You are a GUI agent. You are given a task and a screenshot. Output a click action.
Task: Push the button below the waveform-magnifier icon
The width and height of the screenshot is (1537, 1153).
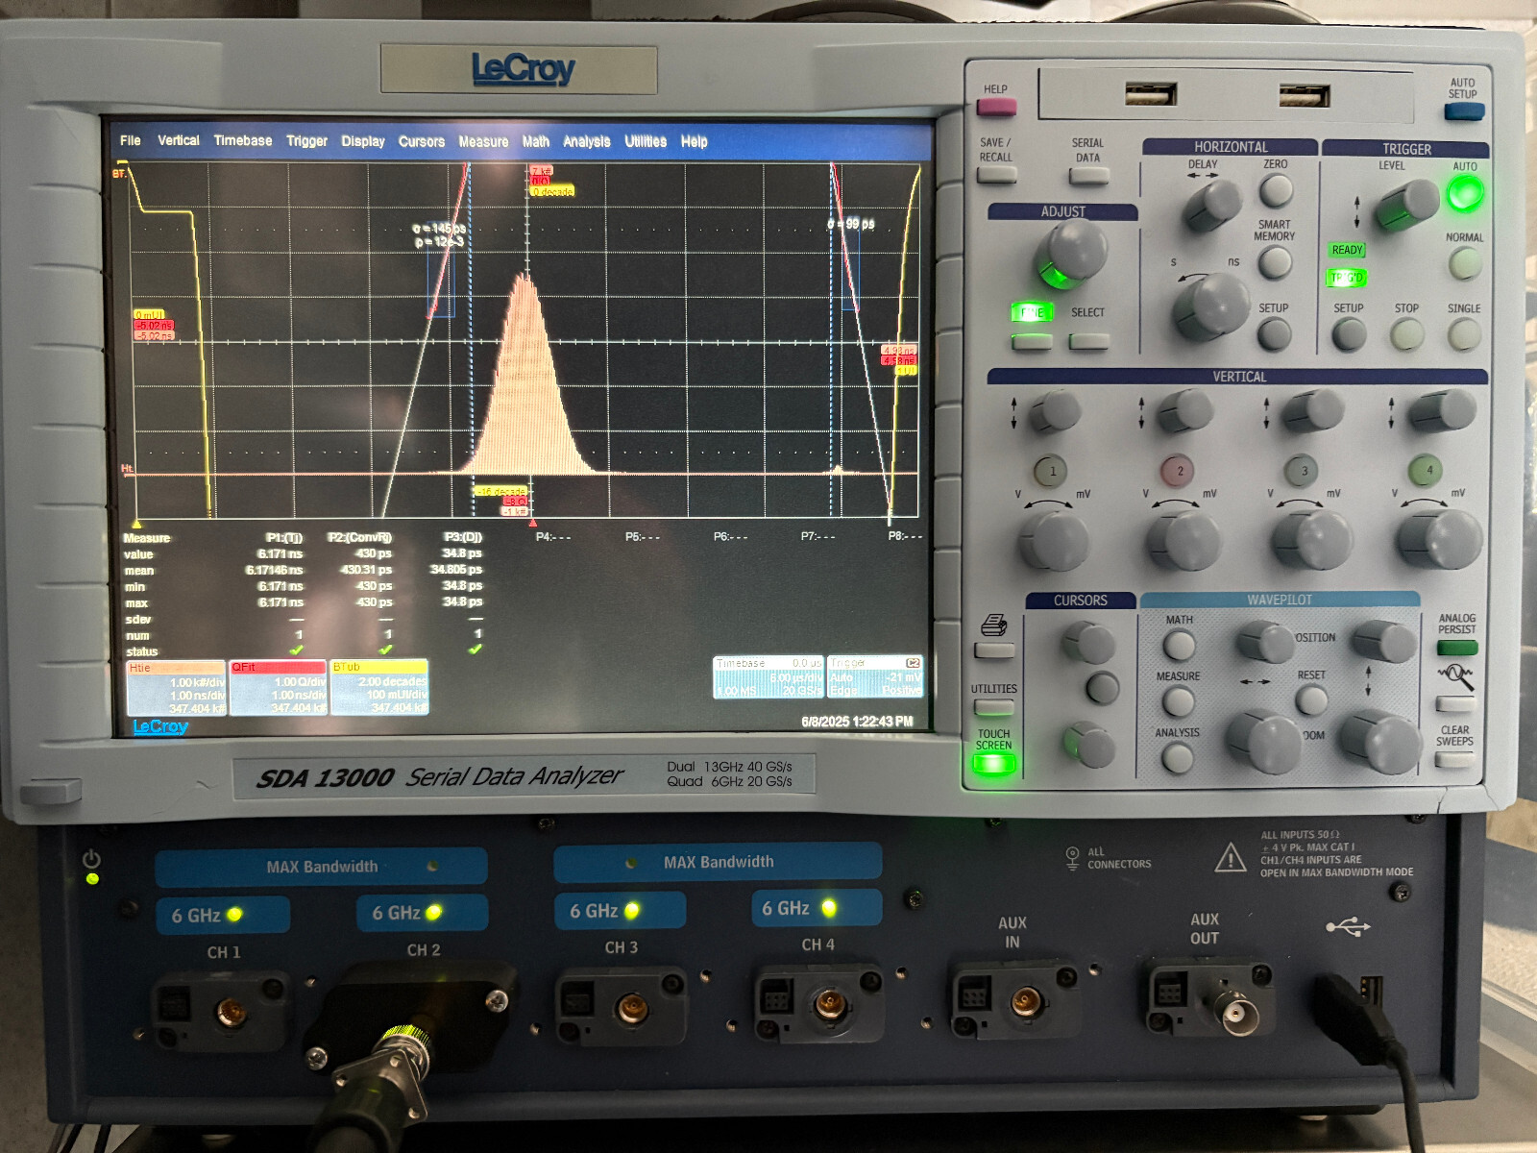(1455, 704)
